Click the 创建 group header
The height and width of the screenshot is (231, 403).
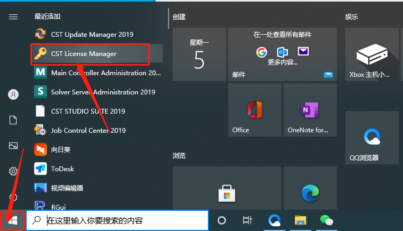pos(179,17)
